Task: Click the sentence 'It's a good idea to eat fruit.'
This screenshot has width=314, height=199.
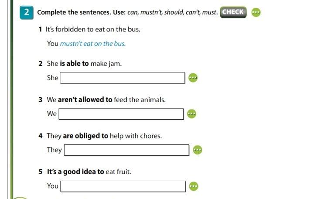Action: (x=89, y=172)
